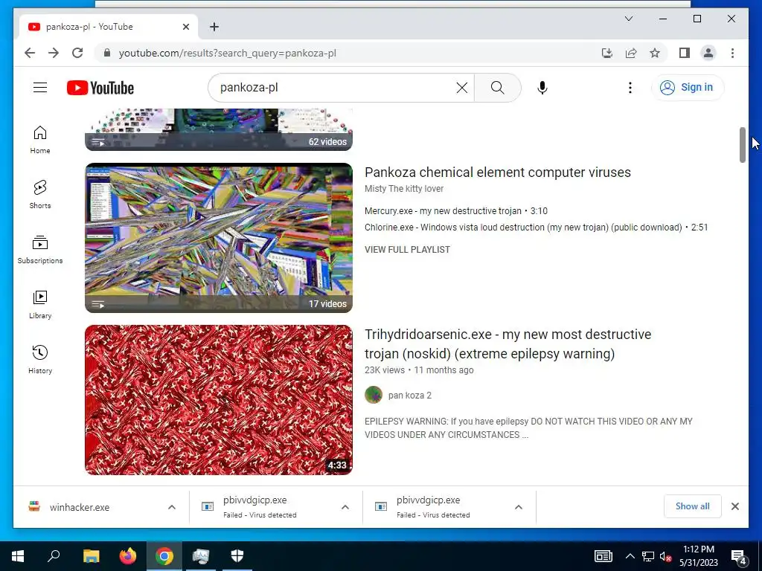
Task: Open the red Trihydridoarsenic video thumbnail
Action: pyautogui.click(x=219, y=399)
